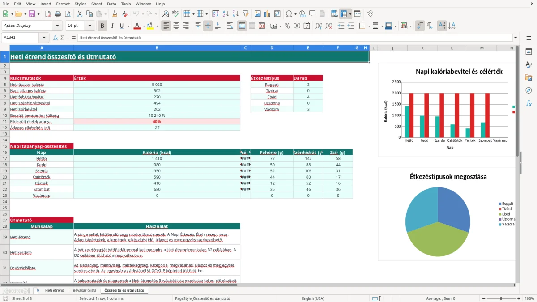Open the sidebar Navigator compass icon

click(x=528, y=90)
